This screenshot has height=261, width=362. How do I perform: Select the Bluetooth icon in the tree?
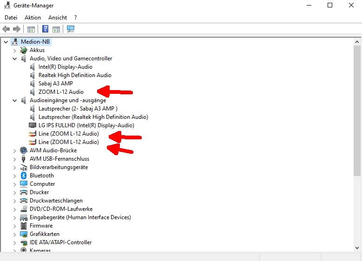point(24,176)
